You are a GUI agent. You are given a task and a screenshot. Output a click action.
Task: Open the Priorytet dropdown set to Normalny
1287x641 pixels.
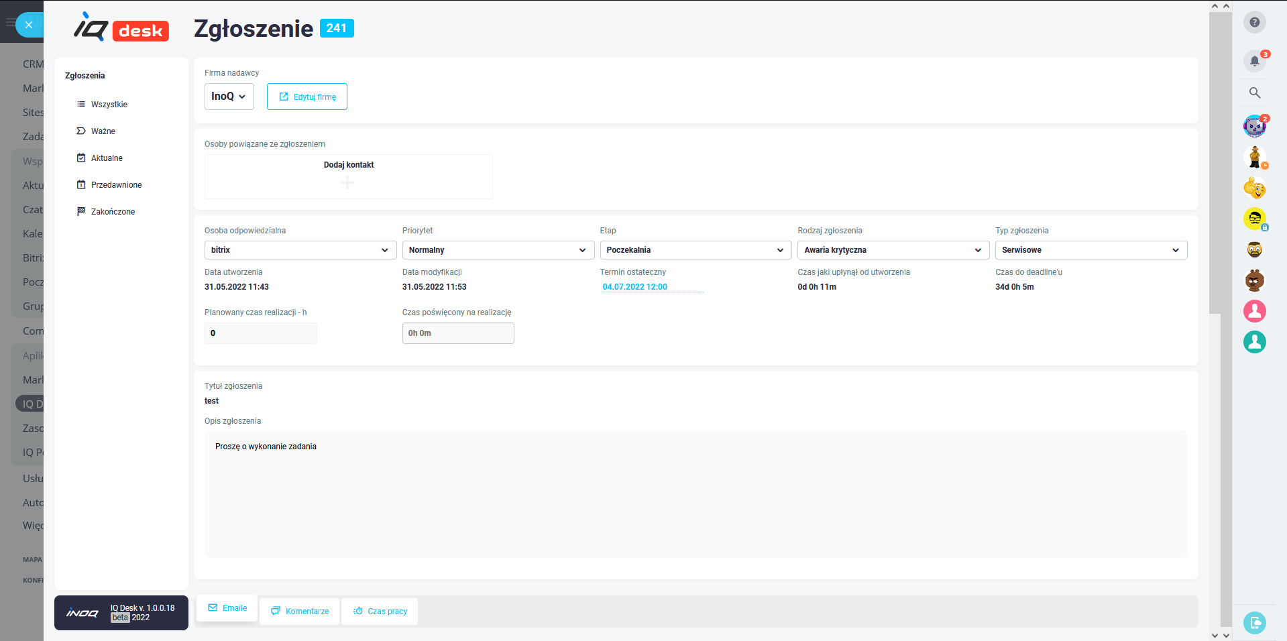pos(498,250)
